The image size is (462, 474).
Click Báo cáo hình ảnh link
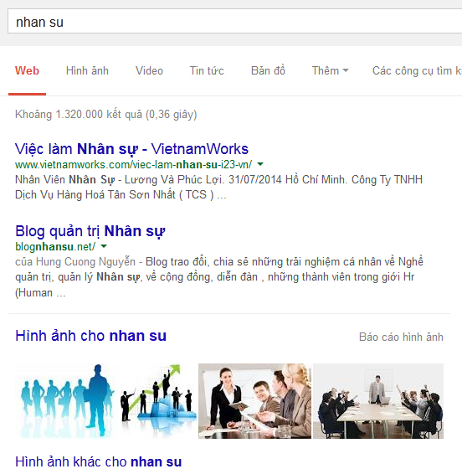401,337
